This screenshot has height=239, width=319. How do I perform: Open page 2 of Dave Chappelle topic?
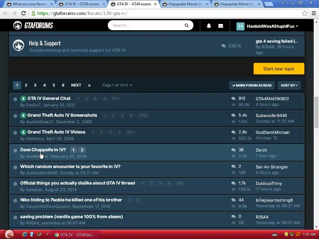click(82, 150)
